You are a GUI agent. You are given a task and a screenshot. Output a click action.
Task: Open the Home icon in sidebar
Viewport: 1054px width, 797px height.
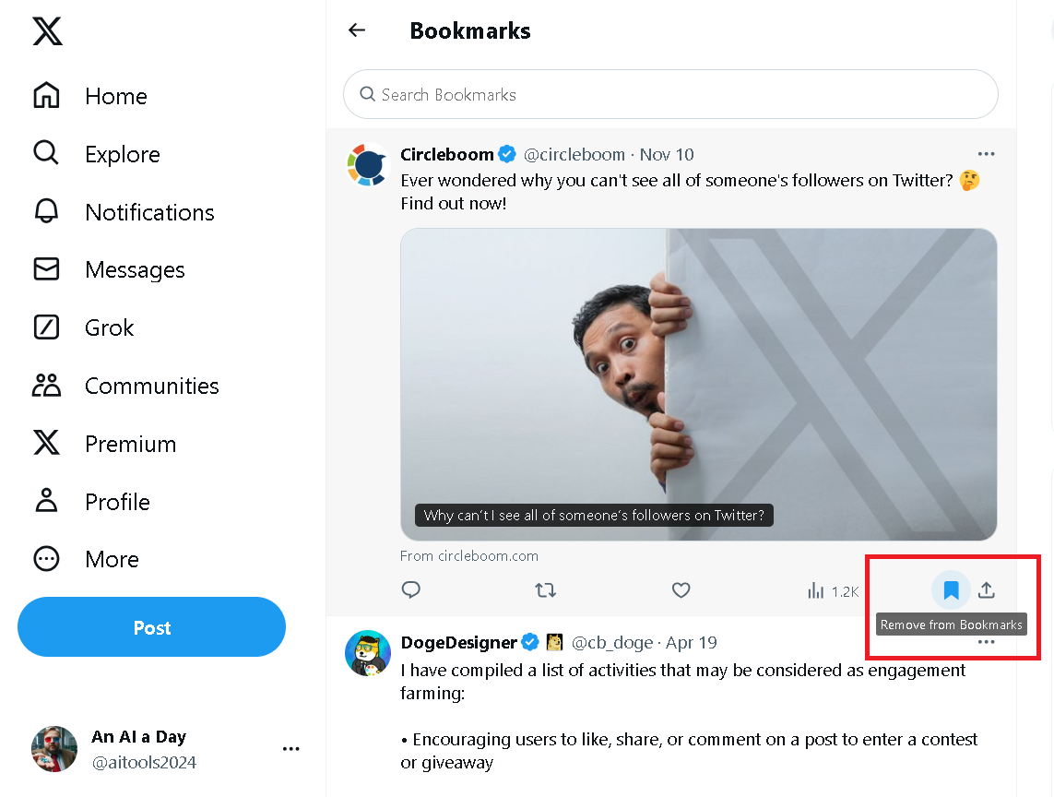tap(47, 95)
